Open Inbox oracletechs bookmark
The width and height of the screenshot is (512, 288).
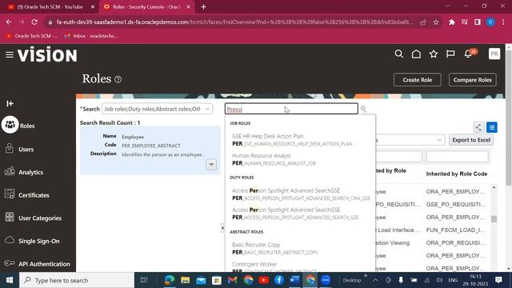90,36
